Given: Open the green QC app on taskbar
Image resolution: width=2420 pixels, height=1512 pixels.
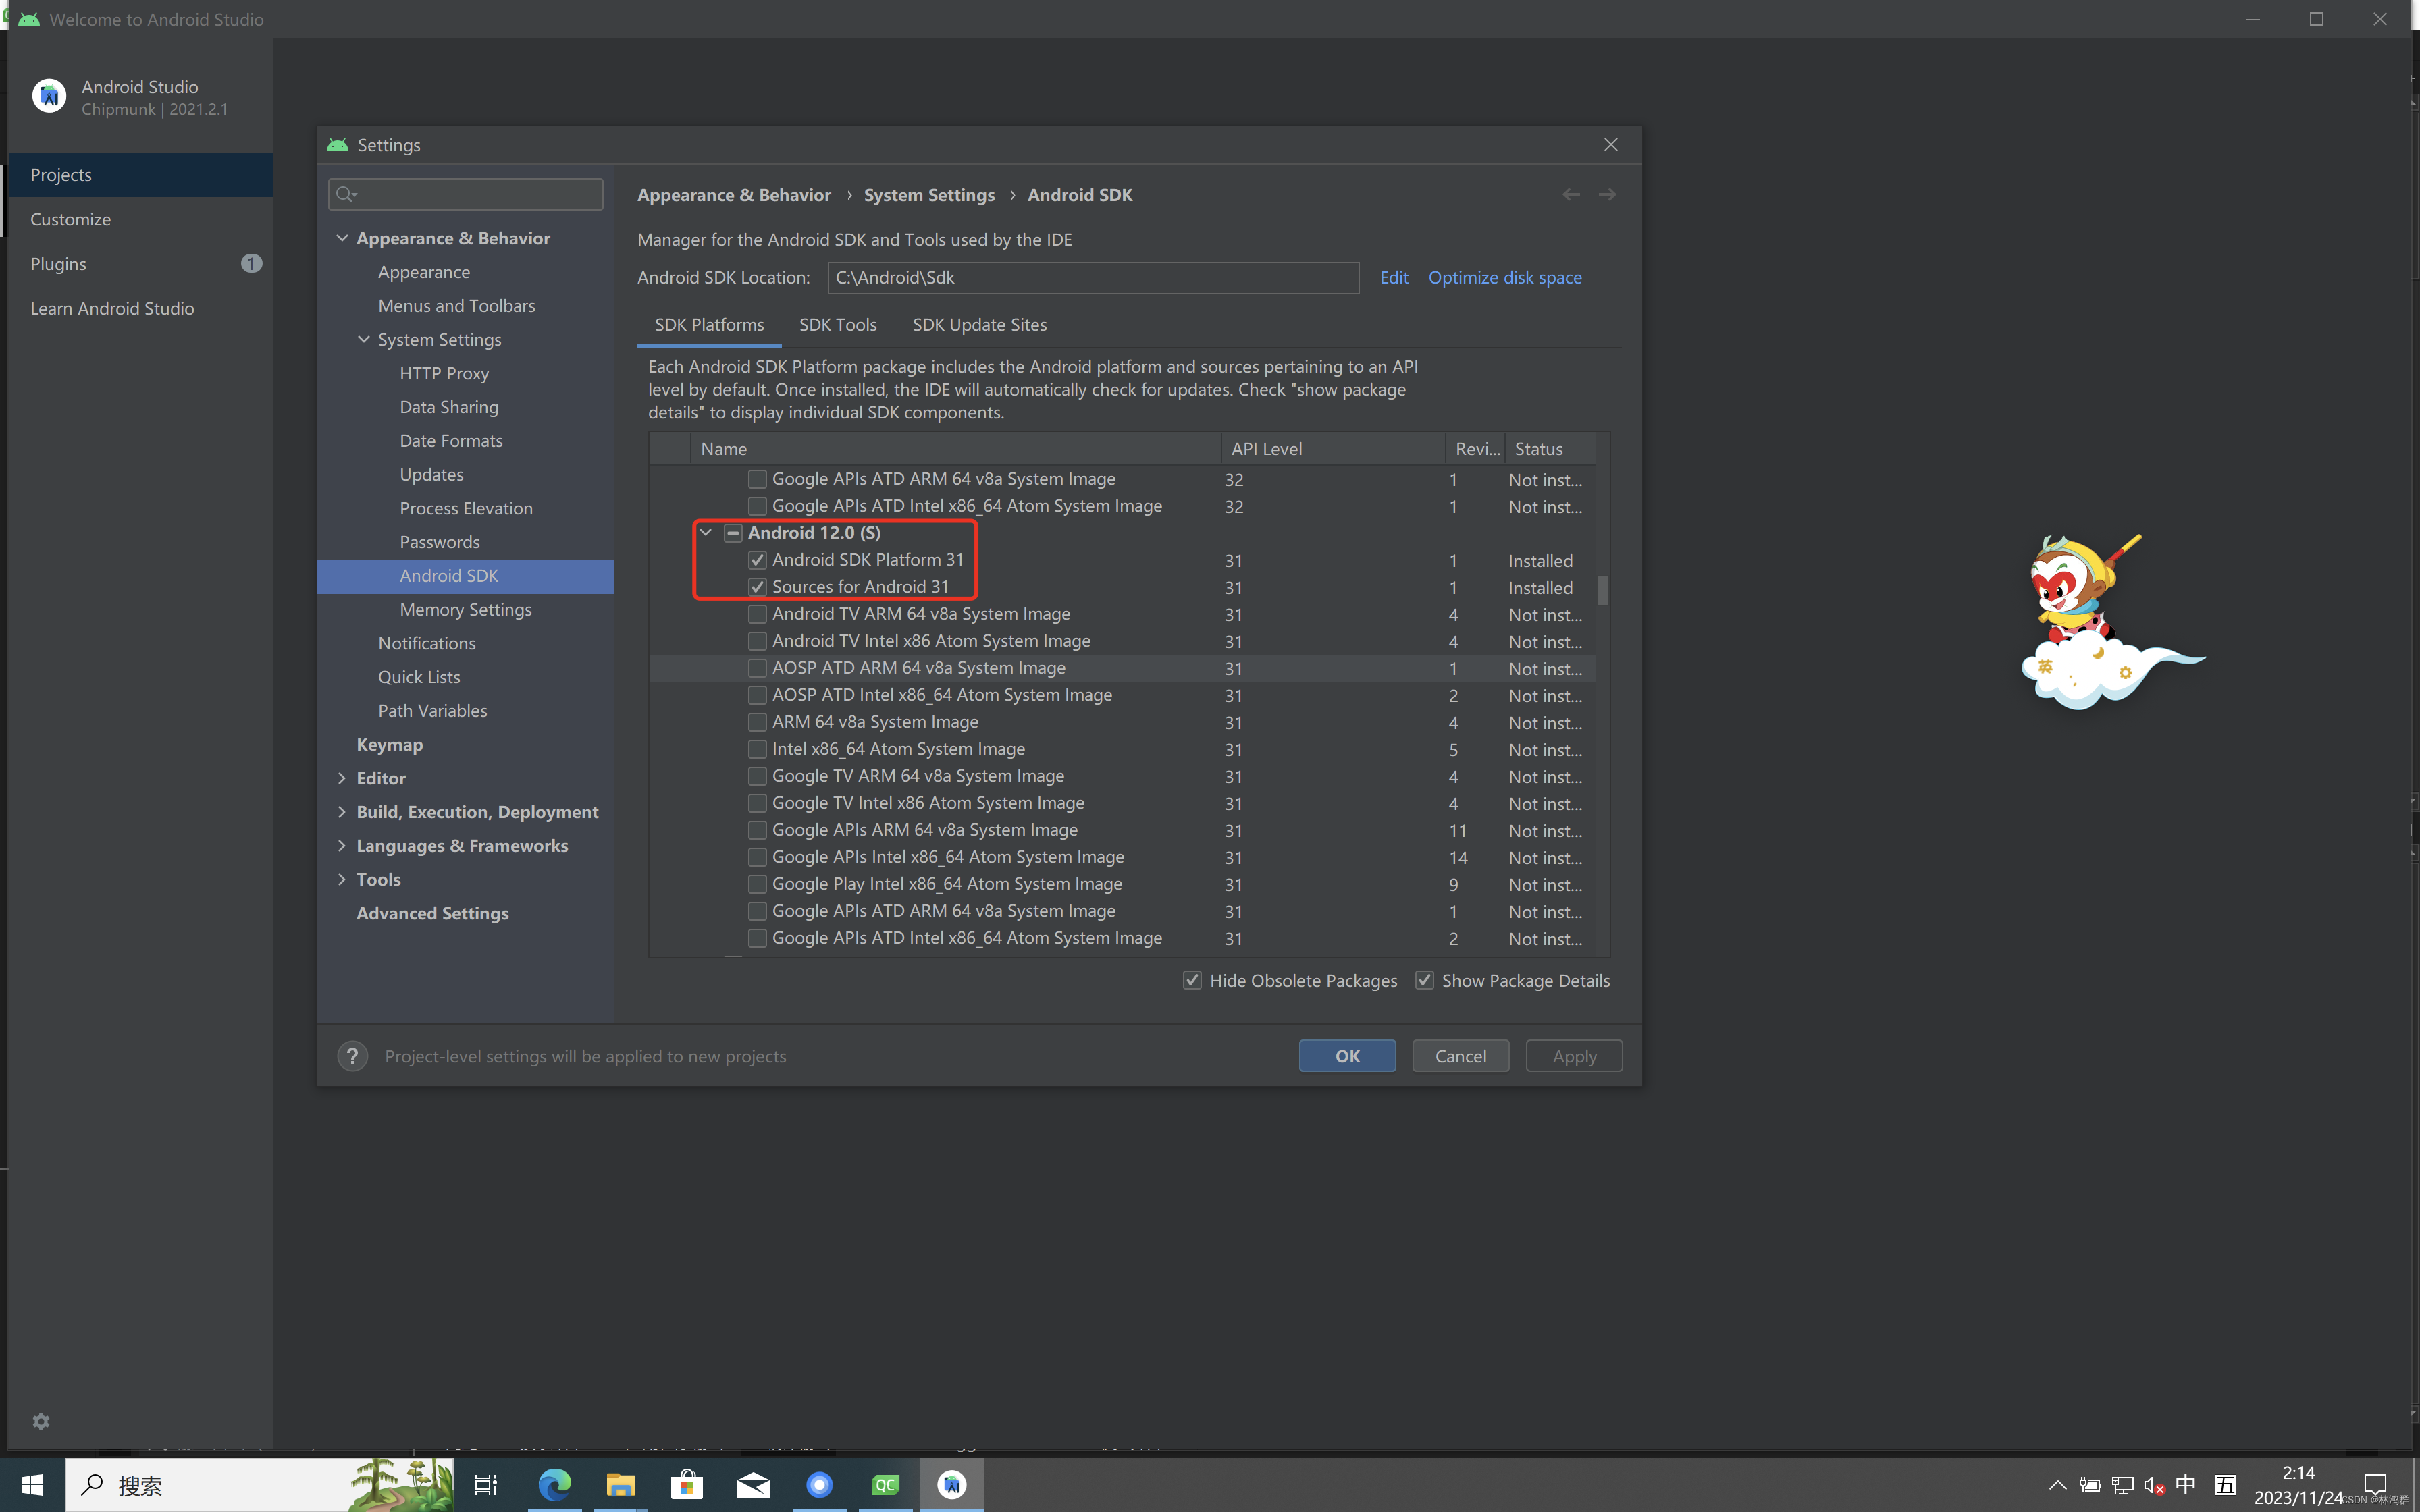Looking at the screenshot, I should pyautogui.click(x=886, y=1485).
